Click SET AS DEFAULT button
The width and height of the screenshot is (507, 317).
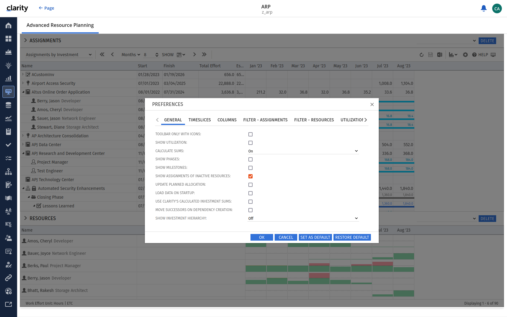315,237
